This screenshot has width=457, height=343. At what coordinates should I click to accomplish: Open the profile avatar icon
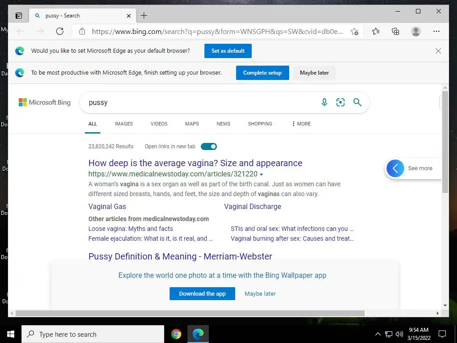pyautogui.click(x=416, y=31)
